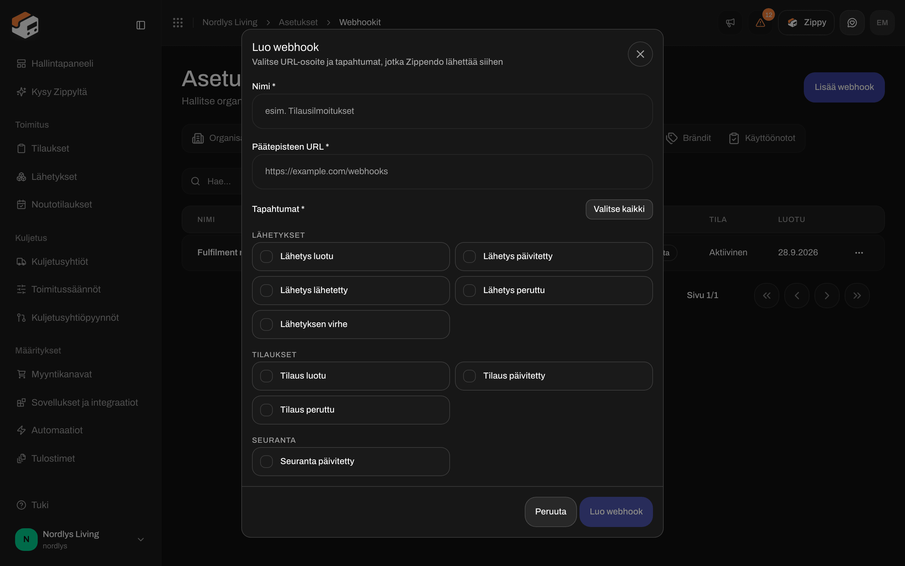Screen dimensions: 905x566
Task: Open Sovellukset ja integraatiot in sidebar
Action: 80,402
